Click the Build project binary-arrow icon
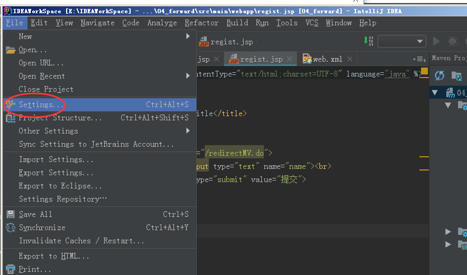This screenshot has width=467, height=275. coord(369,41)
